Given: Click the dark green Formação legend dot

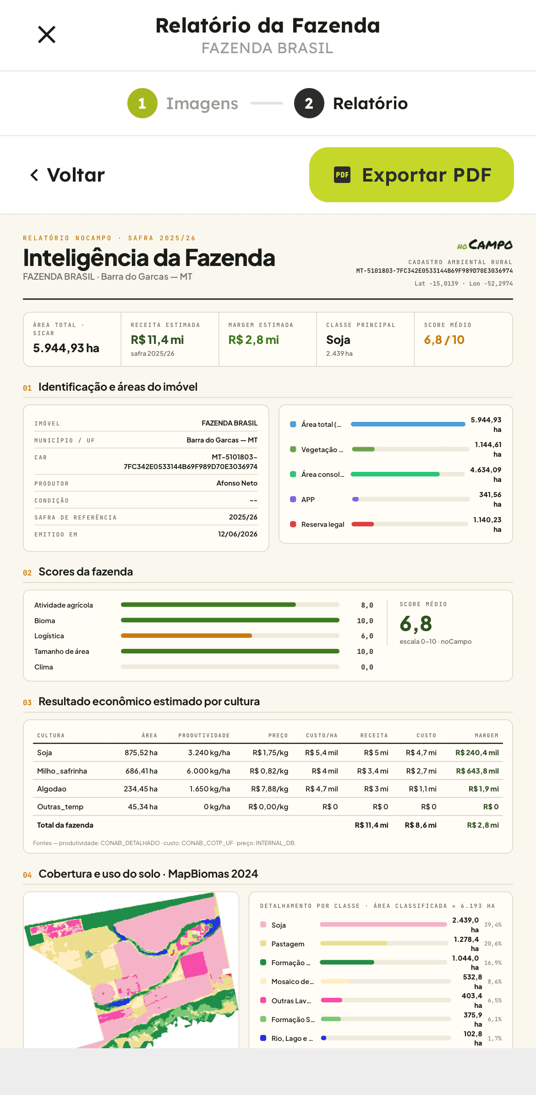Looking at the screenshot, I should click(x=263, y=962).
